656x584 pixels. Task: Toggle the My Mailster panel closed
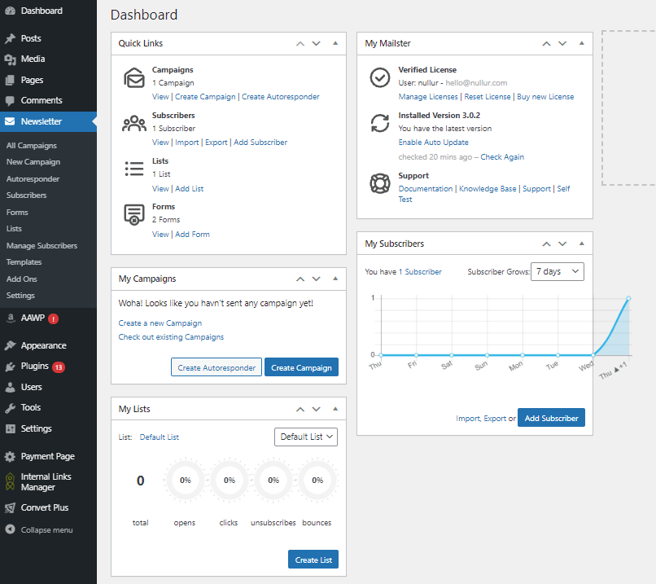[581, 43]
